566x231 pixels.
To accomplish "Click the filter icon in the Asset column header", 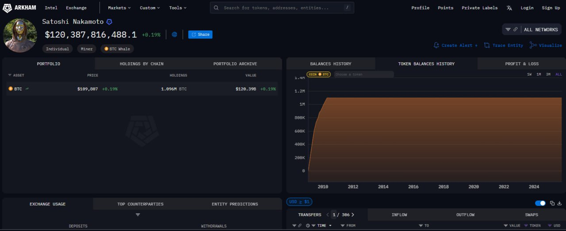I will pyautogui.click(x=10, y=76).
